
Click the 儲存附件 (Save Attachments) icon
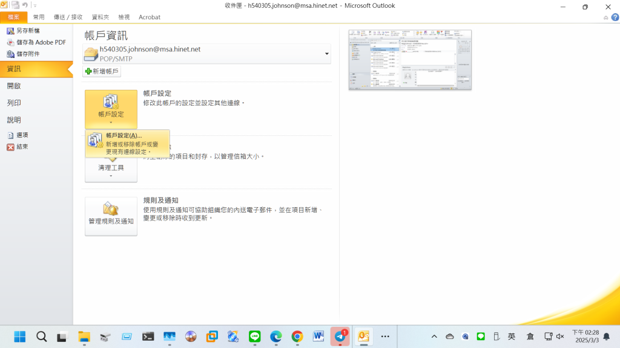tap(10, 54)
